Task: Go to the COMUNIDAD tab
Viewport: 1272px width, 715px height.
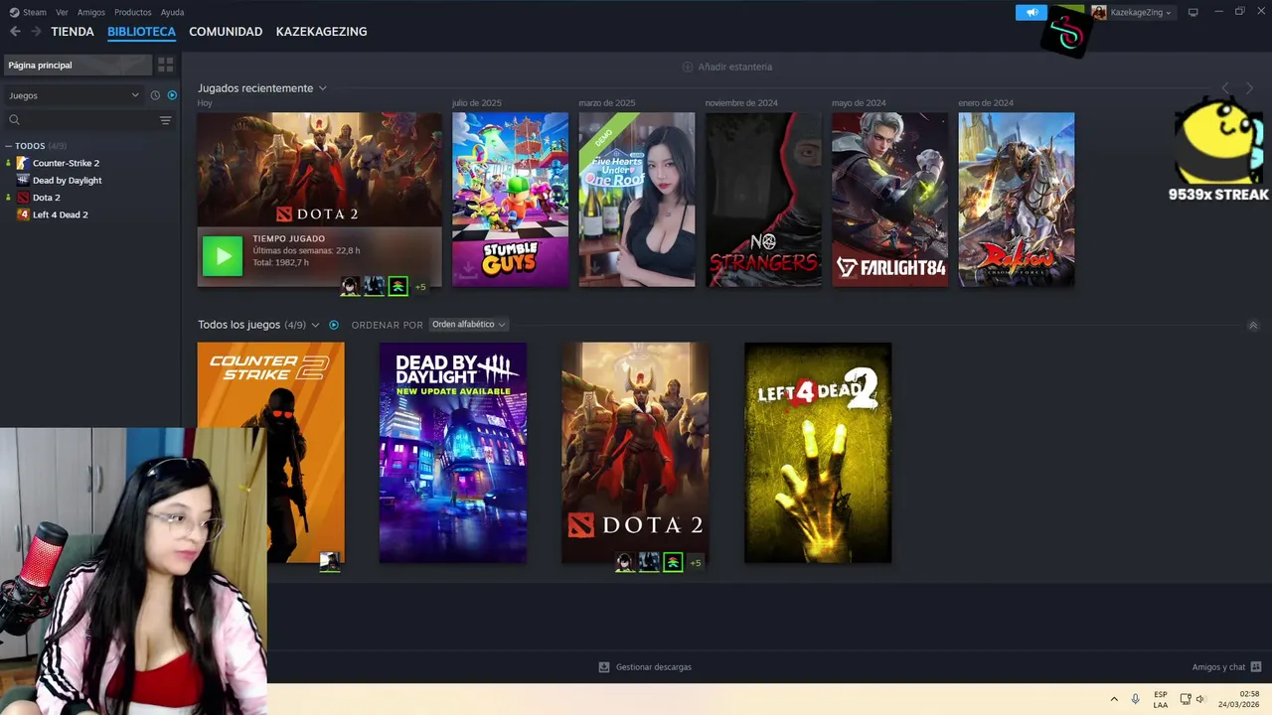Action: pos(226,32)
